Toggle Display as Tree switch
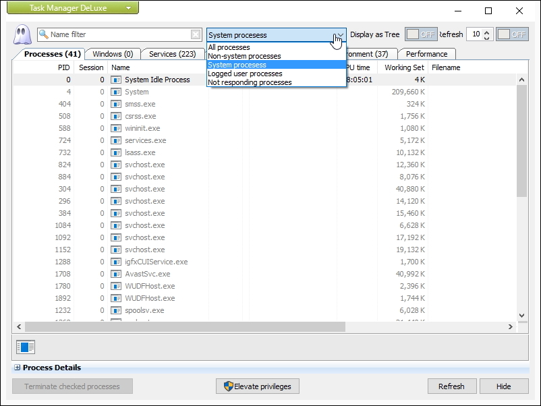Screen dimensions: 541x406 pos(421,34)
